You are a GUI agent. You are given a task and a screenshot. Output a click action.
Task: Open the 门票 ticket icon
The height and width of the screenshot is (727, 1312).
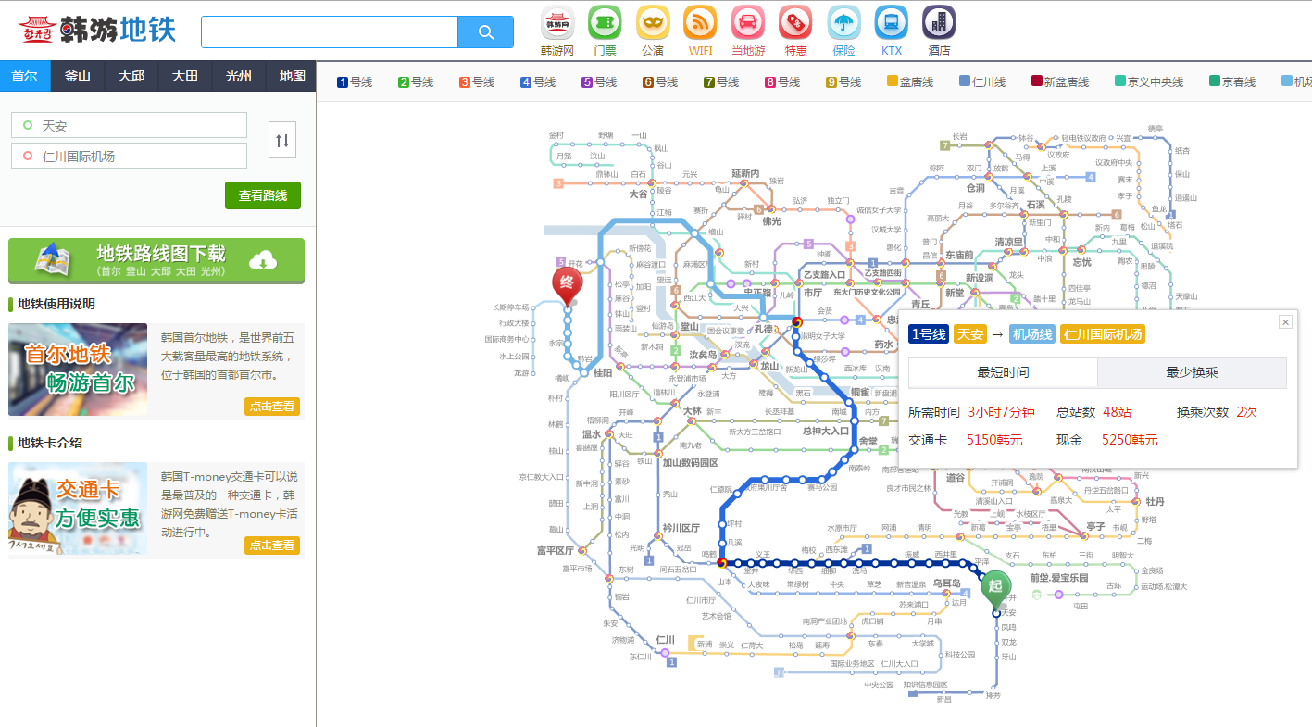pyautogui.click(x=605, y=31)
